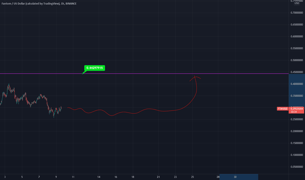Viewport: 305px width, 180px height.
Task: Click date 7 on the time axis
Action: pyautogui.click(x=39, y=177)
